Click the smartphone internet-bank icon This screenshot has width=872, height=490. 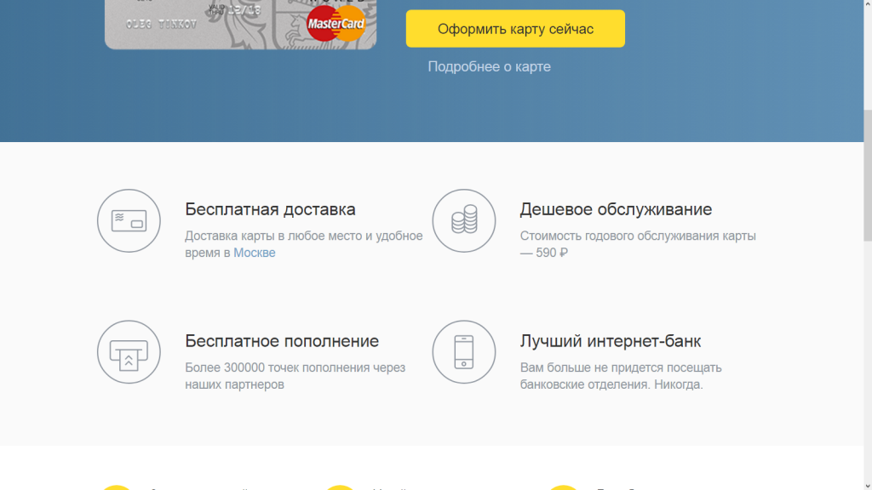pyautogui.click(x=463, y=352)
